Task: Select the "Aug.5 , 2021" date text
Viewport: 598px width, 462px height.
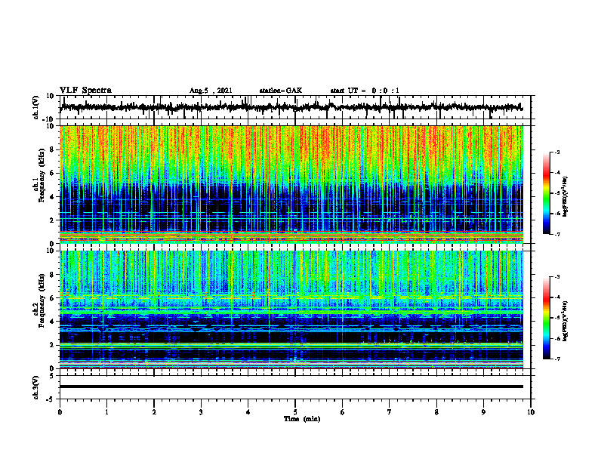Action: point(211,91)
